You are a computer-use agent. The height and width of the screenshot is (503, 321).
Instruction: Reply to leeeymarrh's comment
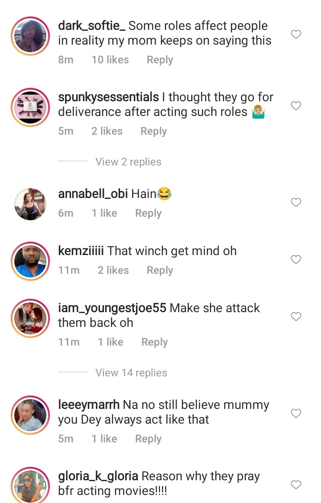coord(148,439)
